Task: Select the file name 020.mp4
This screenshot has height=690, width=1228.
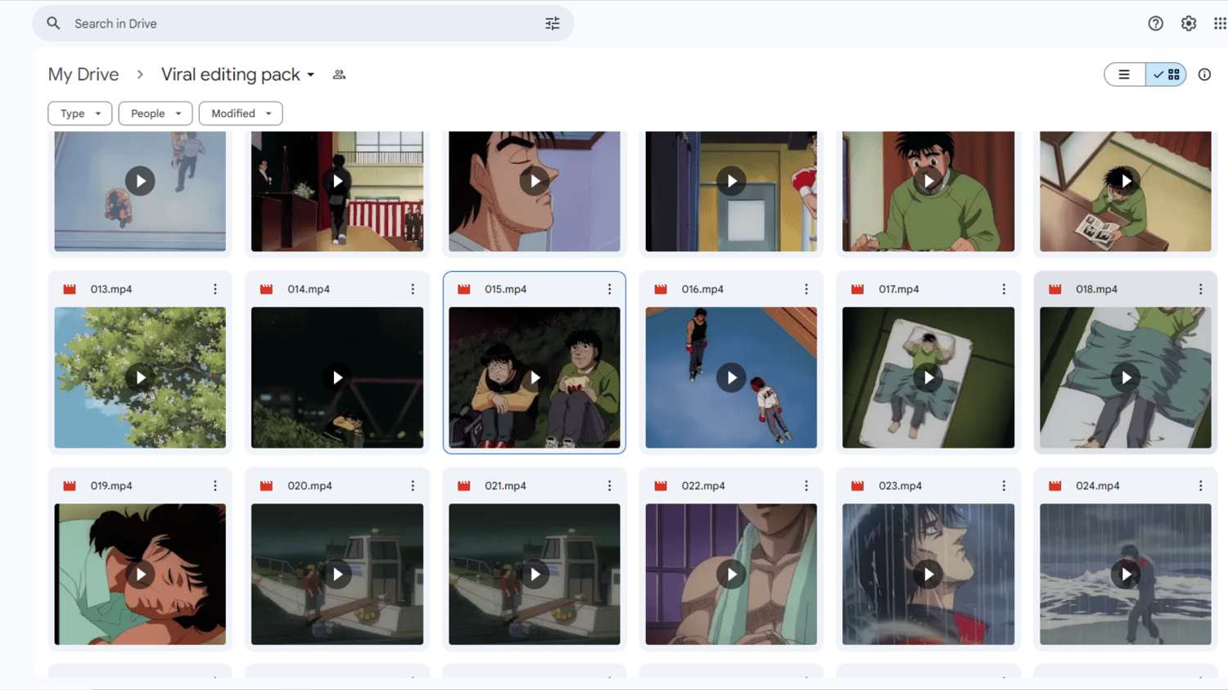Action: 310,486
